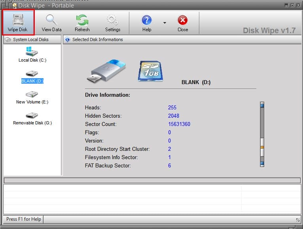Screen dimensions: 303x229
Task: Click the Heads value 255
Action: click(172, 107)
